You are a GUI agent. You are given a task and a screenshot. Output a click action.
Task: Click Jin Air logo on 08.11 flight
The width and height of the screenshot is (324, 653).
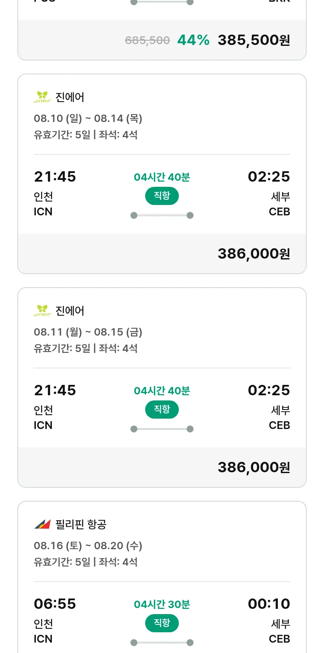[42, 310]
